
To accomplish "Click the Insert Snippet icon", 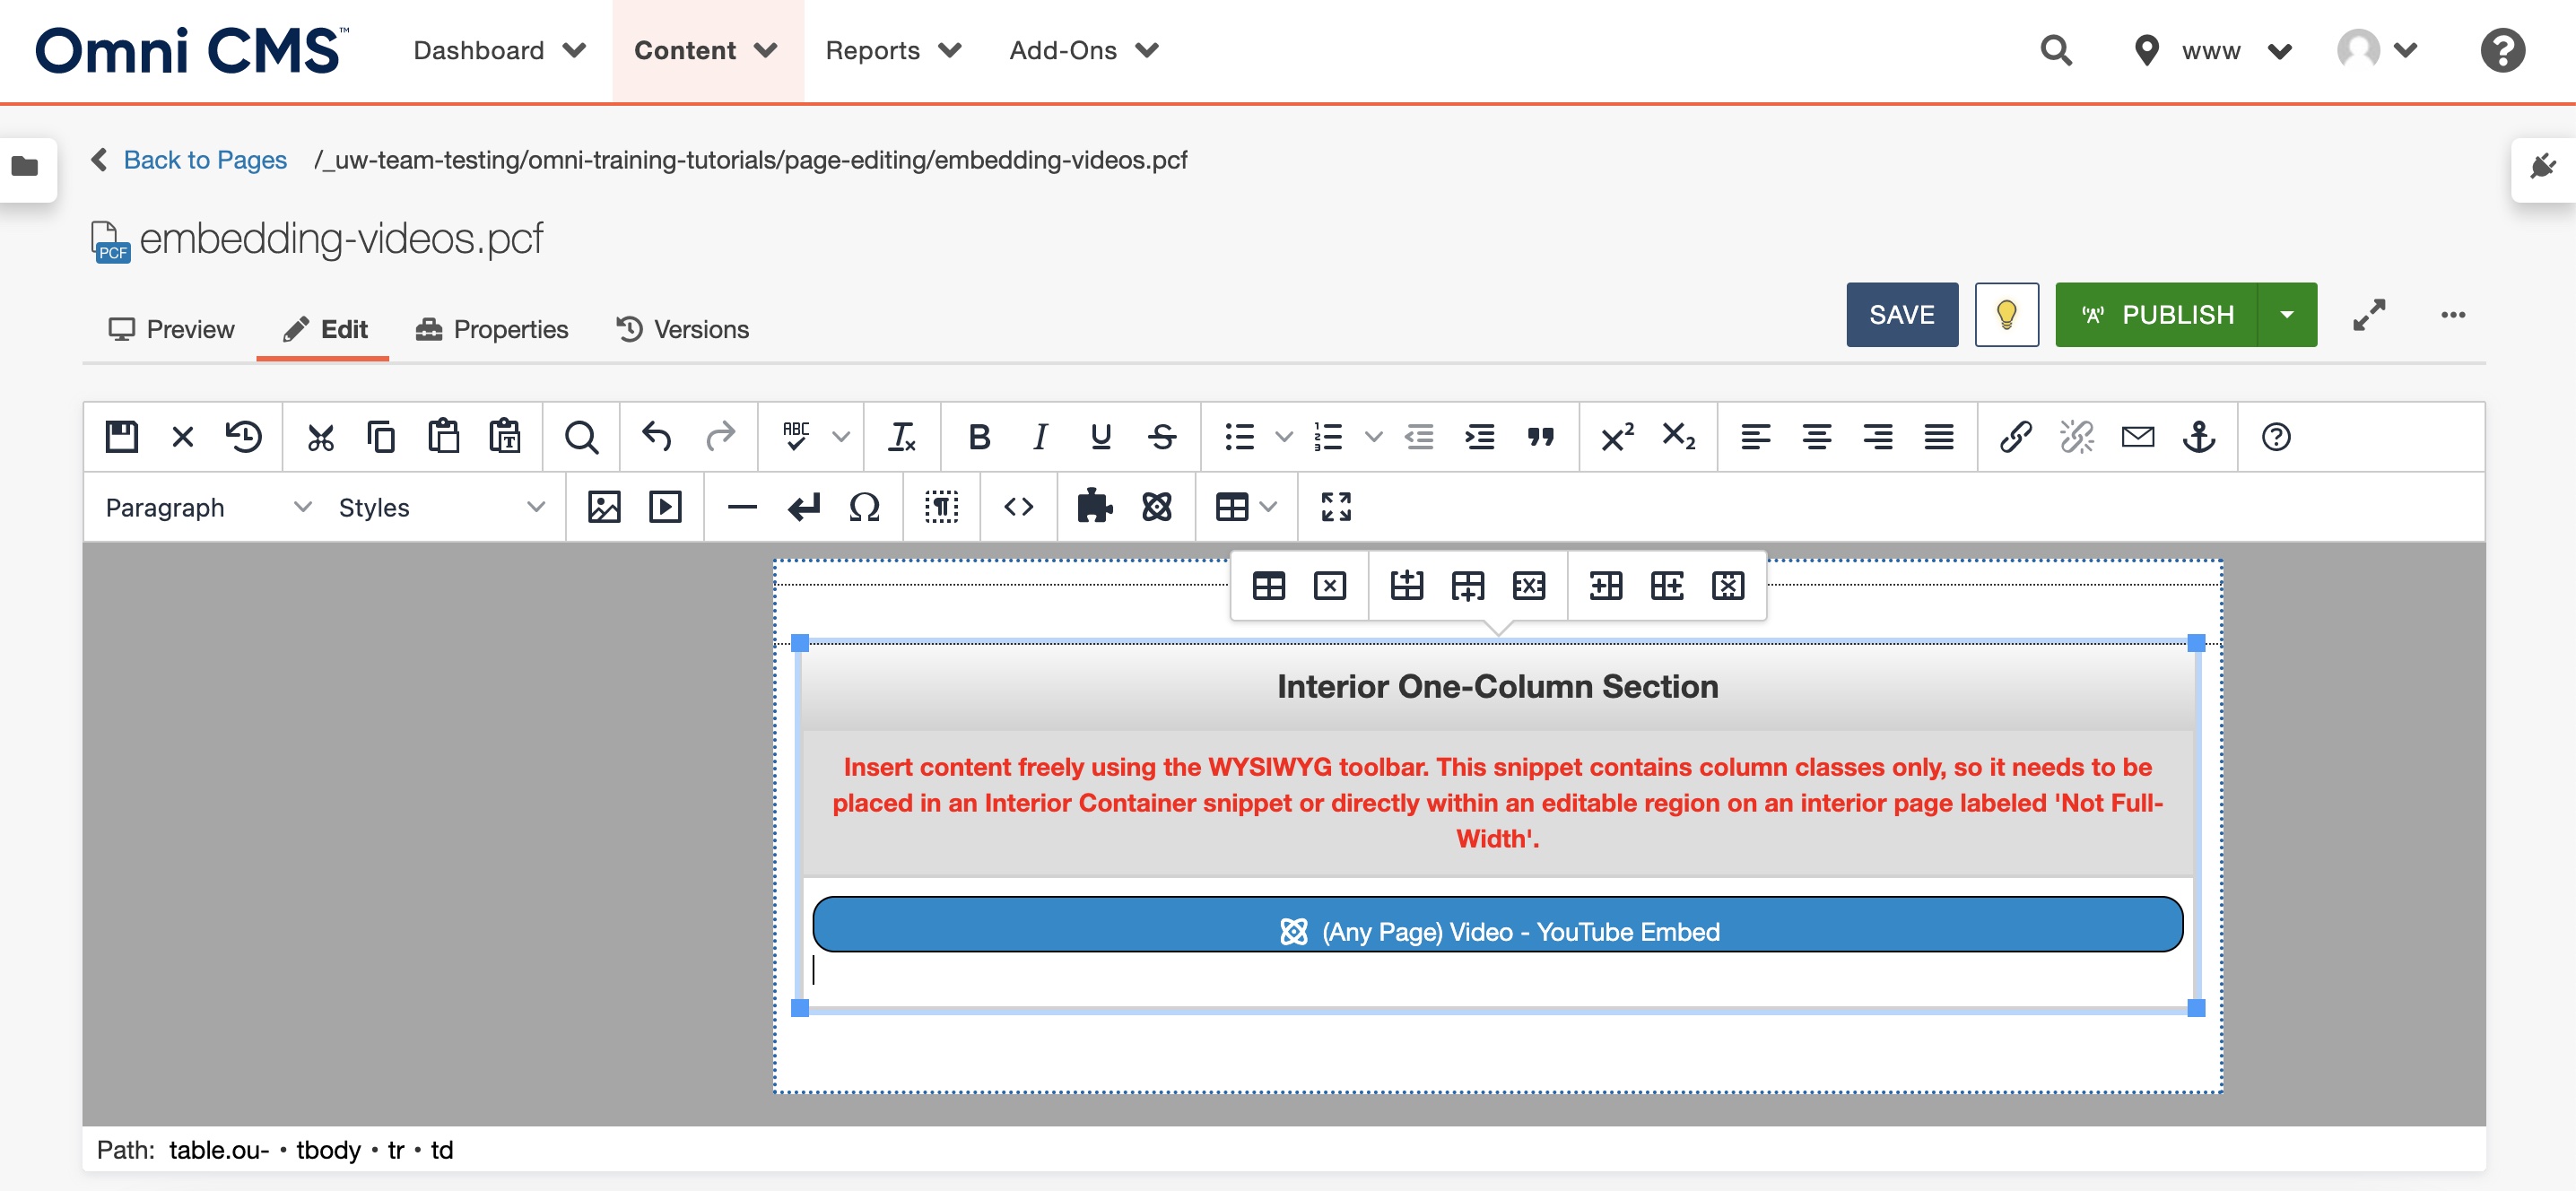I will click(x=1092, y=506).
